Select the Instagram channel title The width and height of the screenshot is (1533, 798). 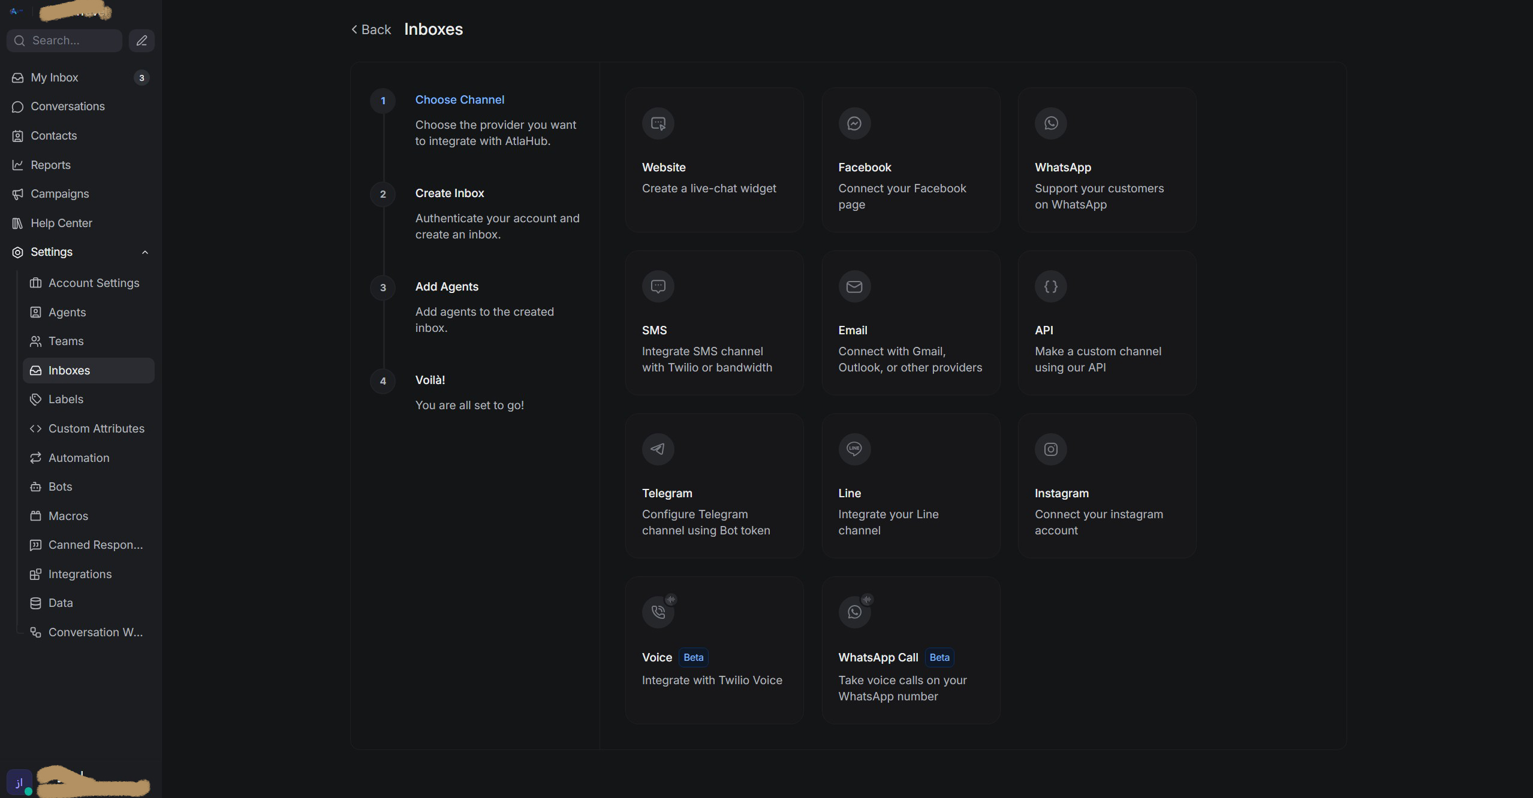[1061, 493]
